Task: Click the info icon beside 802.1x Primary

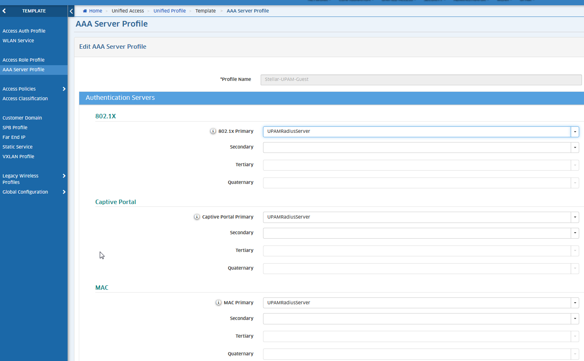Action: tap(213, 131)
